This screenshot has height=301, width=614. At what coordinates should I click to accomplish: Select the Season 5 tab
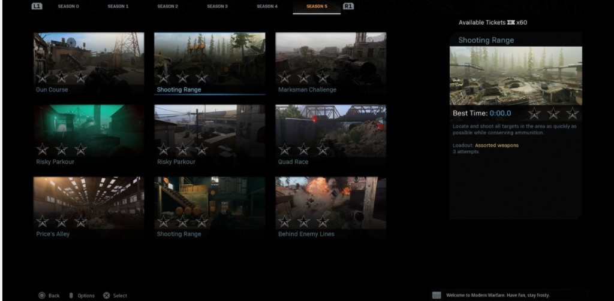tap(317, 6)
